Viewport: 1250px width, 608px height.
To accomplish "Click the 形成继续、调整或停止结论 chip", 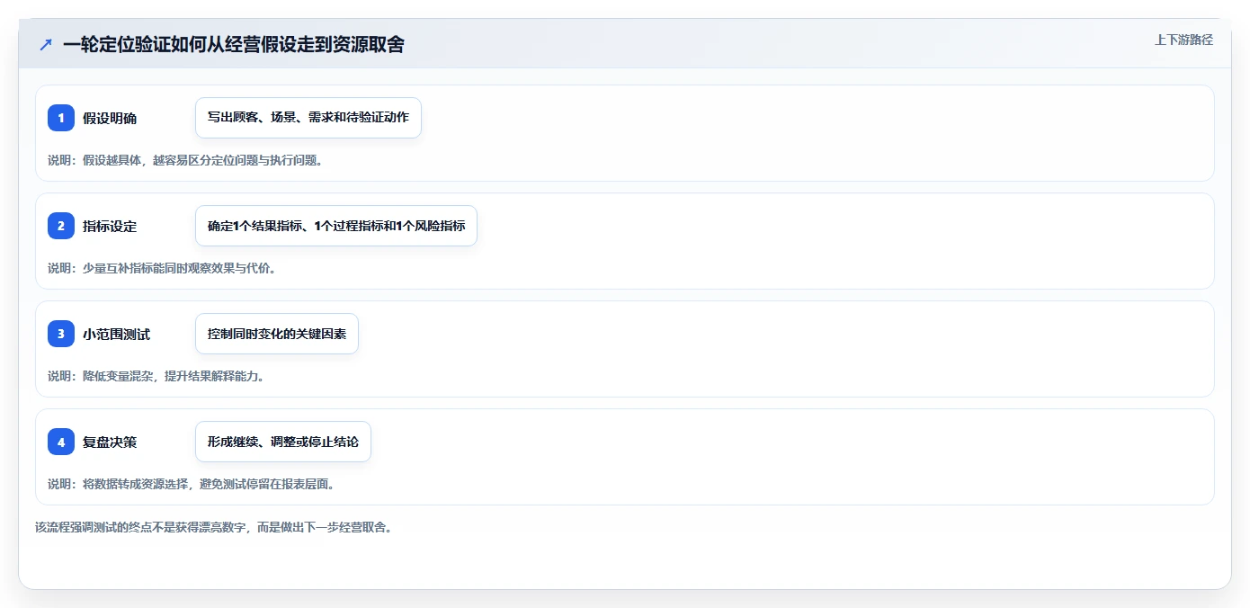I will 283,442.
